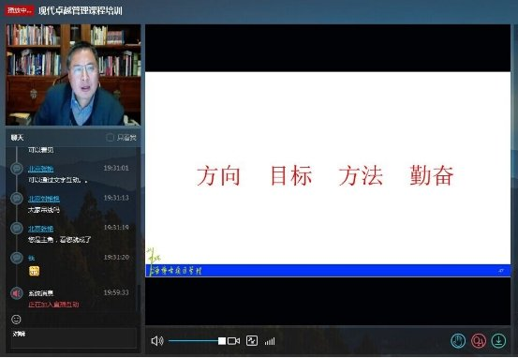Click the blue slide footer bar caption
Image resolution: width=518 pixels, height=358 pixels.
point(175,271)
